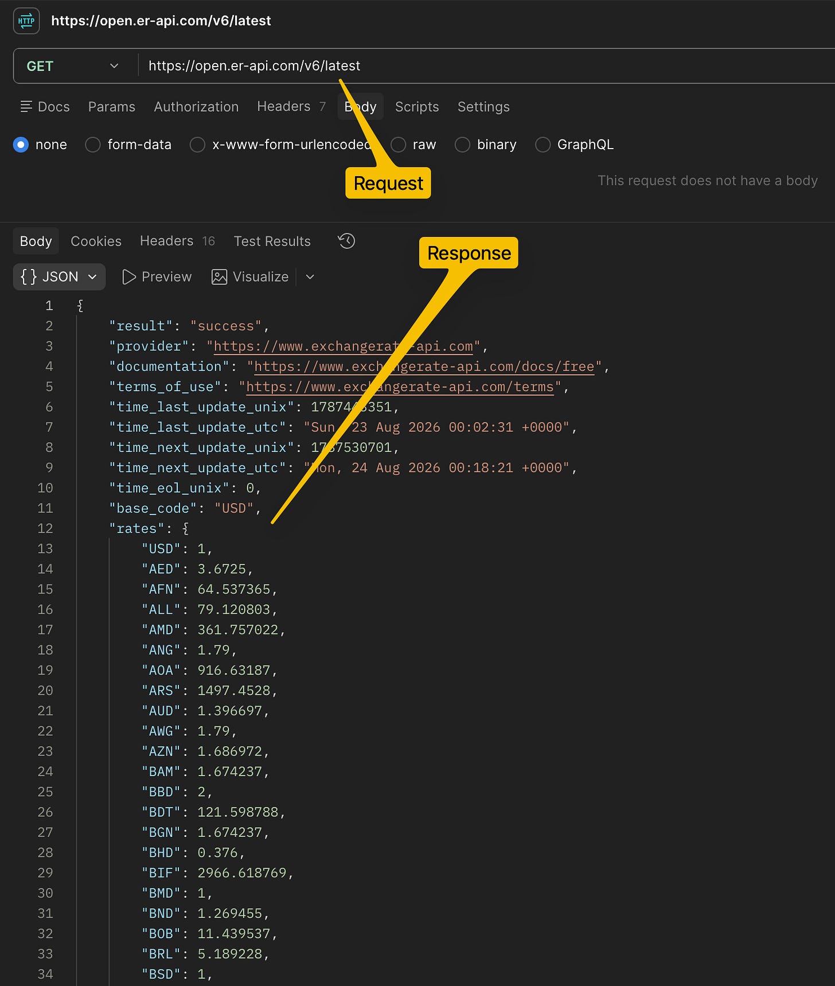Click the request URL input field
The image size is (835, 986).
pos(487,66)
